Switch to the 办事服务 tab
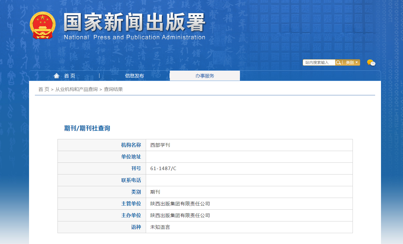 point(205,76)
